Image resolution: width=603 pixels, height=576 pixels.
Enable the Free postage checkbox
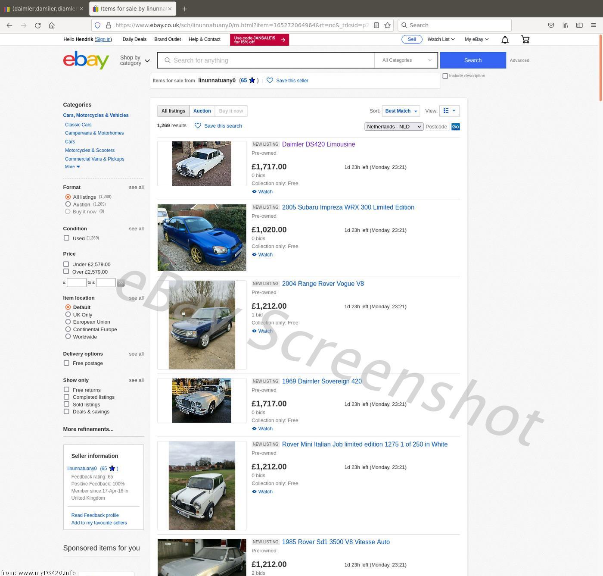tap(66, 363)
